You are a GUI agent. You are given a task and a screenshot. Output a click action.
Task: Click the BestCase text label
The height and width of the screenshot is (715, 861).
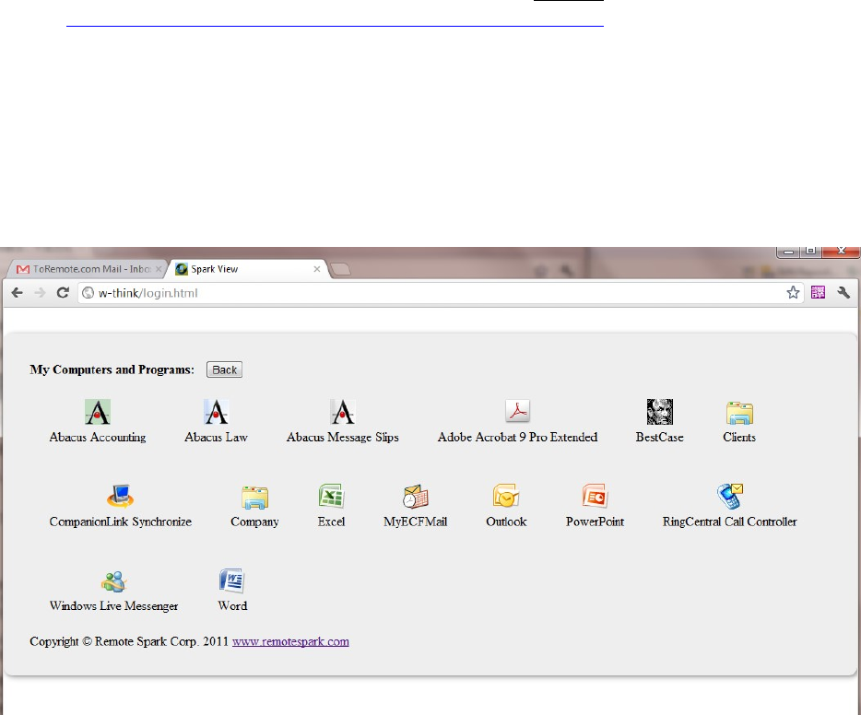point(659,438)
